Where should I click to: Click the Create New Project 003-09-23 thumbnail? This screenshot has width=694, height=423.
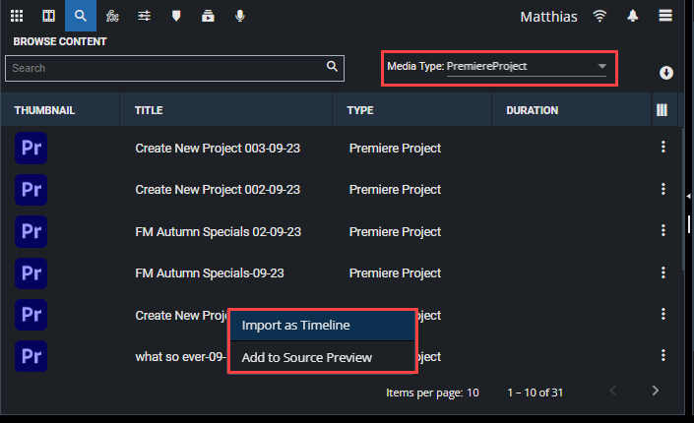32,148
